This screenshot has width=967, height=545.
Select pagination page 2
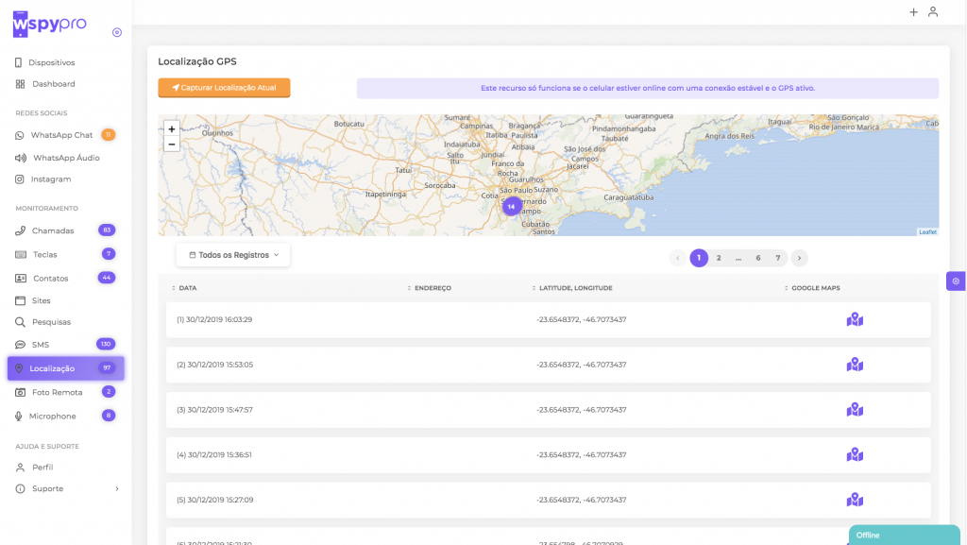pyautogui.click(x=719, y=258)
